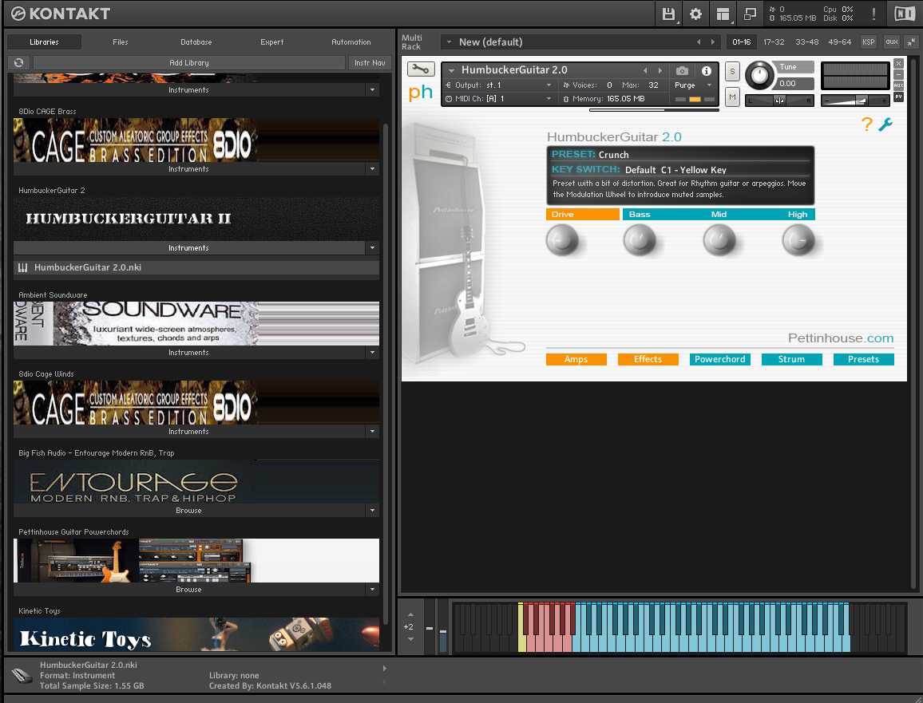Collapse all rack headers with arrows icon
This screenshot has height=703, width=923.
[911, 41]
